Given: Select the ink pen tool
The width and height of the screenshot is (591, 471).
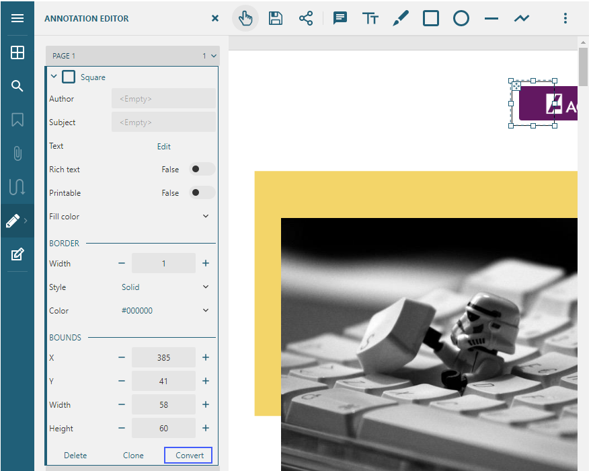Looking at the screenshot, I should tap(400, 18).
